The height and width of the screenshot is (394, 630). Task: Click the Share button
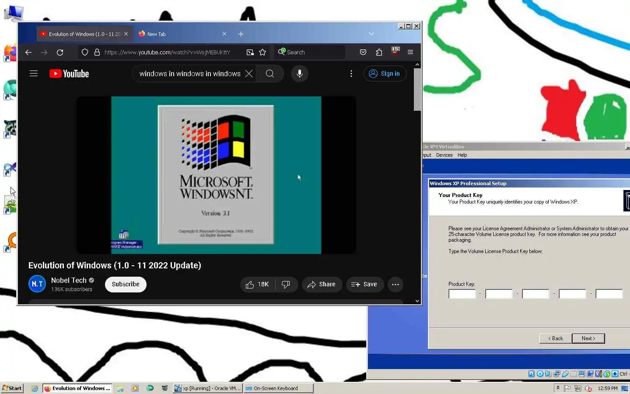[x=322, y=285]
